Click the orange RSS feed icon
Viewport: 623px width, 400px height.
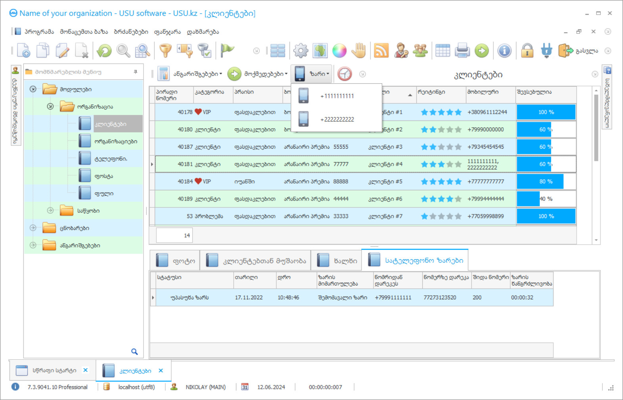[x=381, y=51]
